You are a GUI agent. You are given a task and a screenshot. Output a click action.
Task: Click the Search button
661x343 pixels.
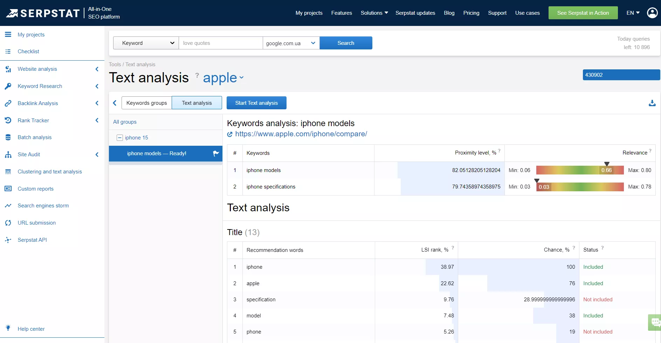pyautogui.click(x=346, y=43)
